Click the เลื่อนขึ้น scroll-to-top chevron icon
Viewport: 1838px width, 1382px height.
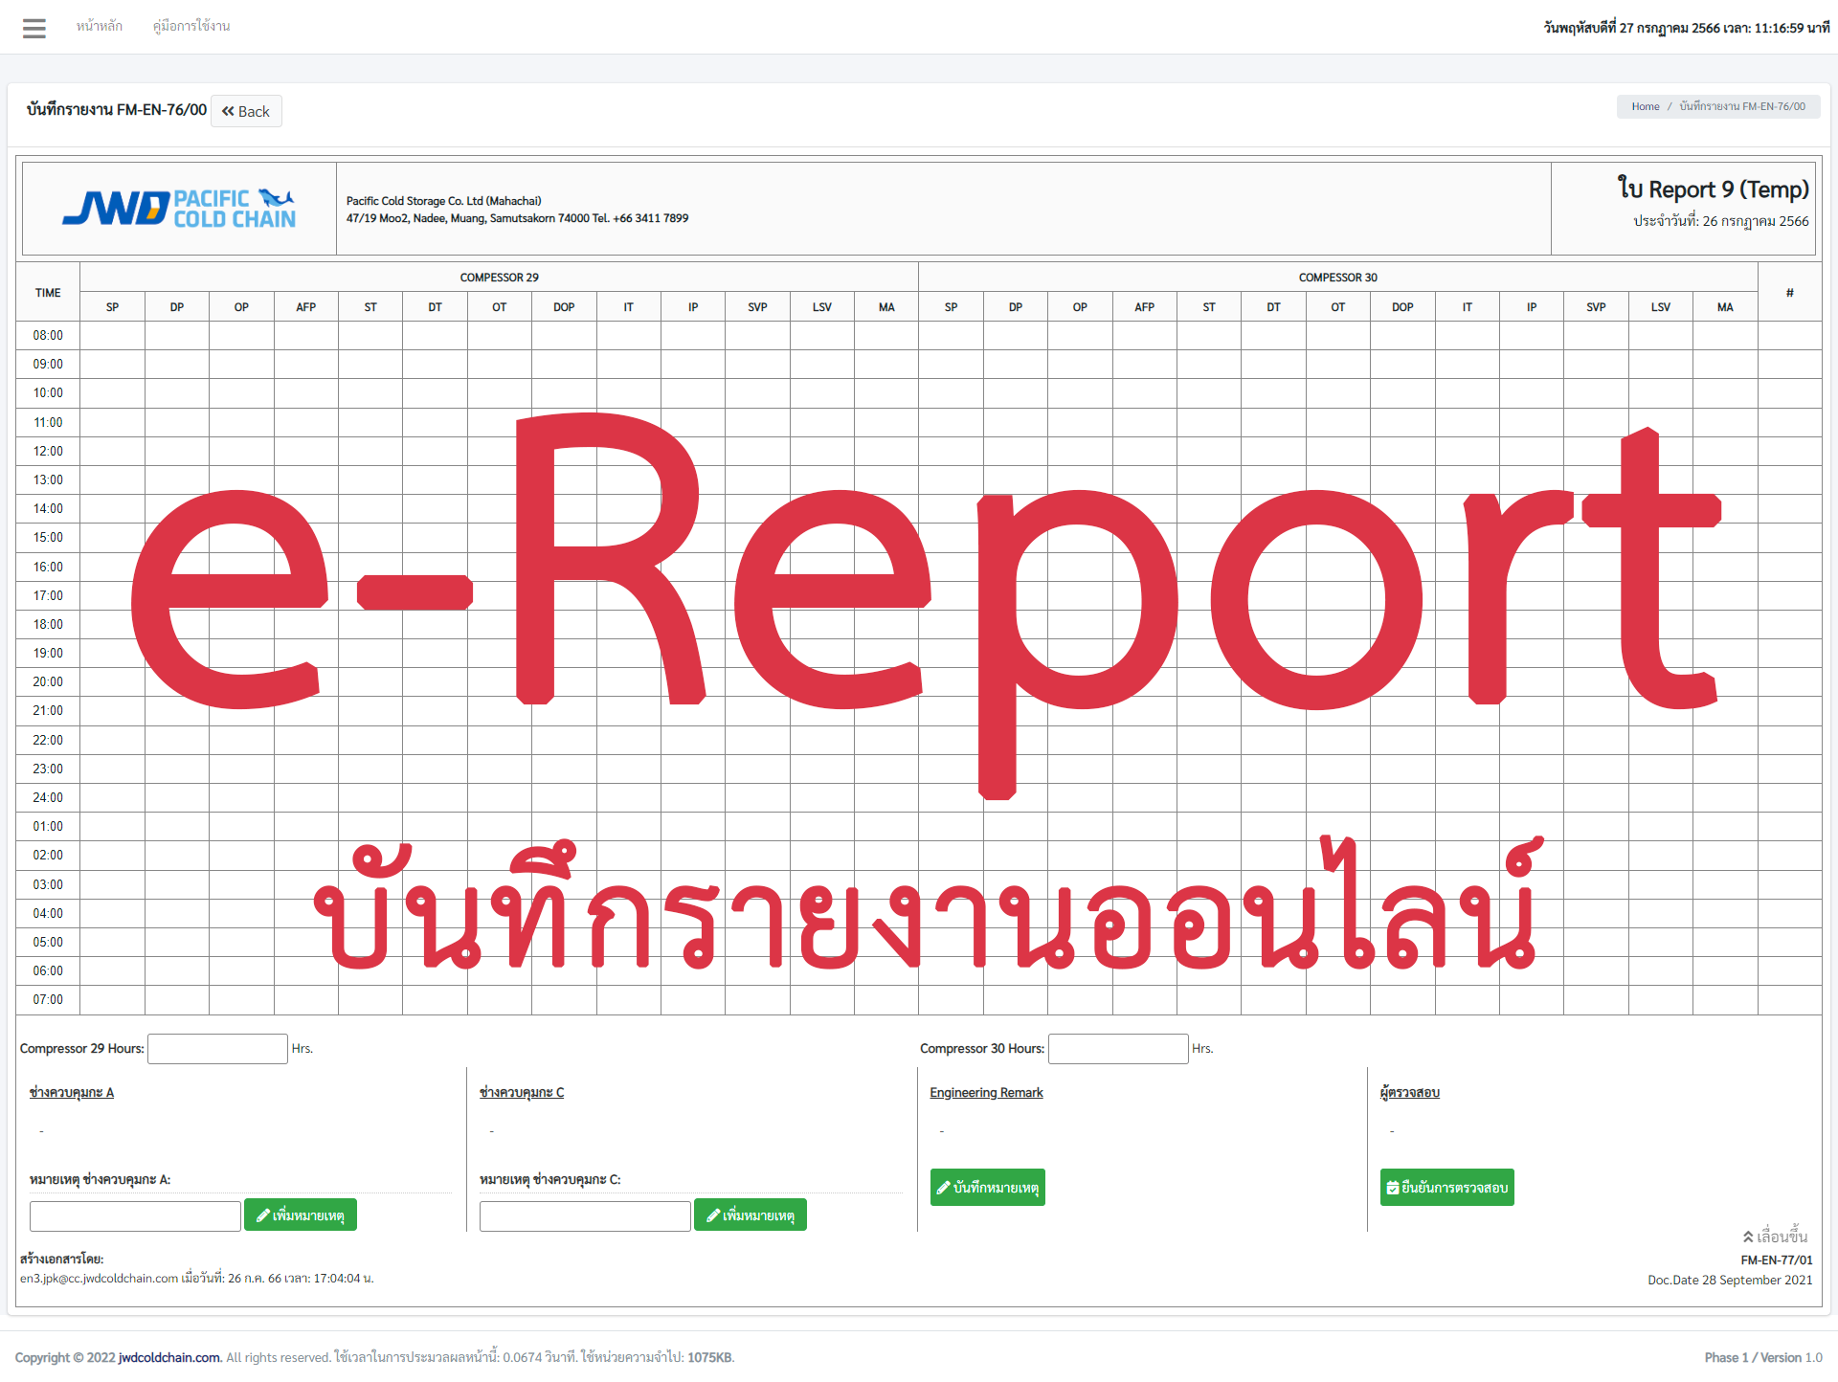[1746, 1236]
